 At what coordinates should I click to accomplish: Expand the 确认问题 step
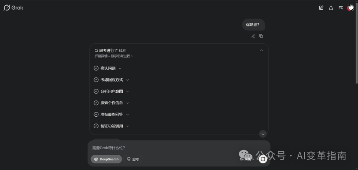click(x=107, y=68)
